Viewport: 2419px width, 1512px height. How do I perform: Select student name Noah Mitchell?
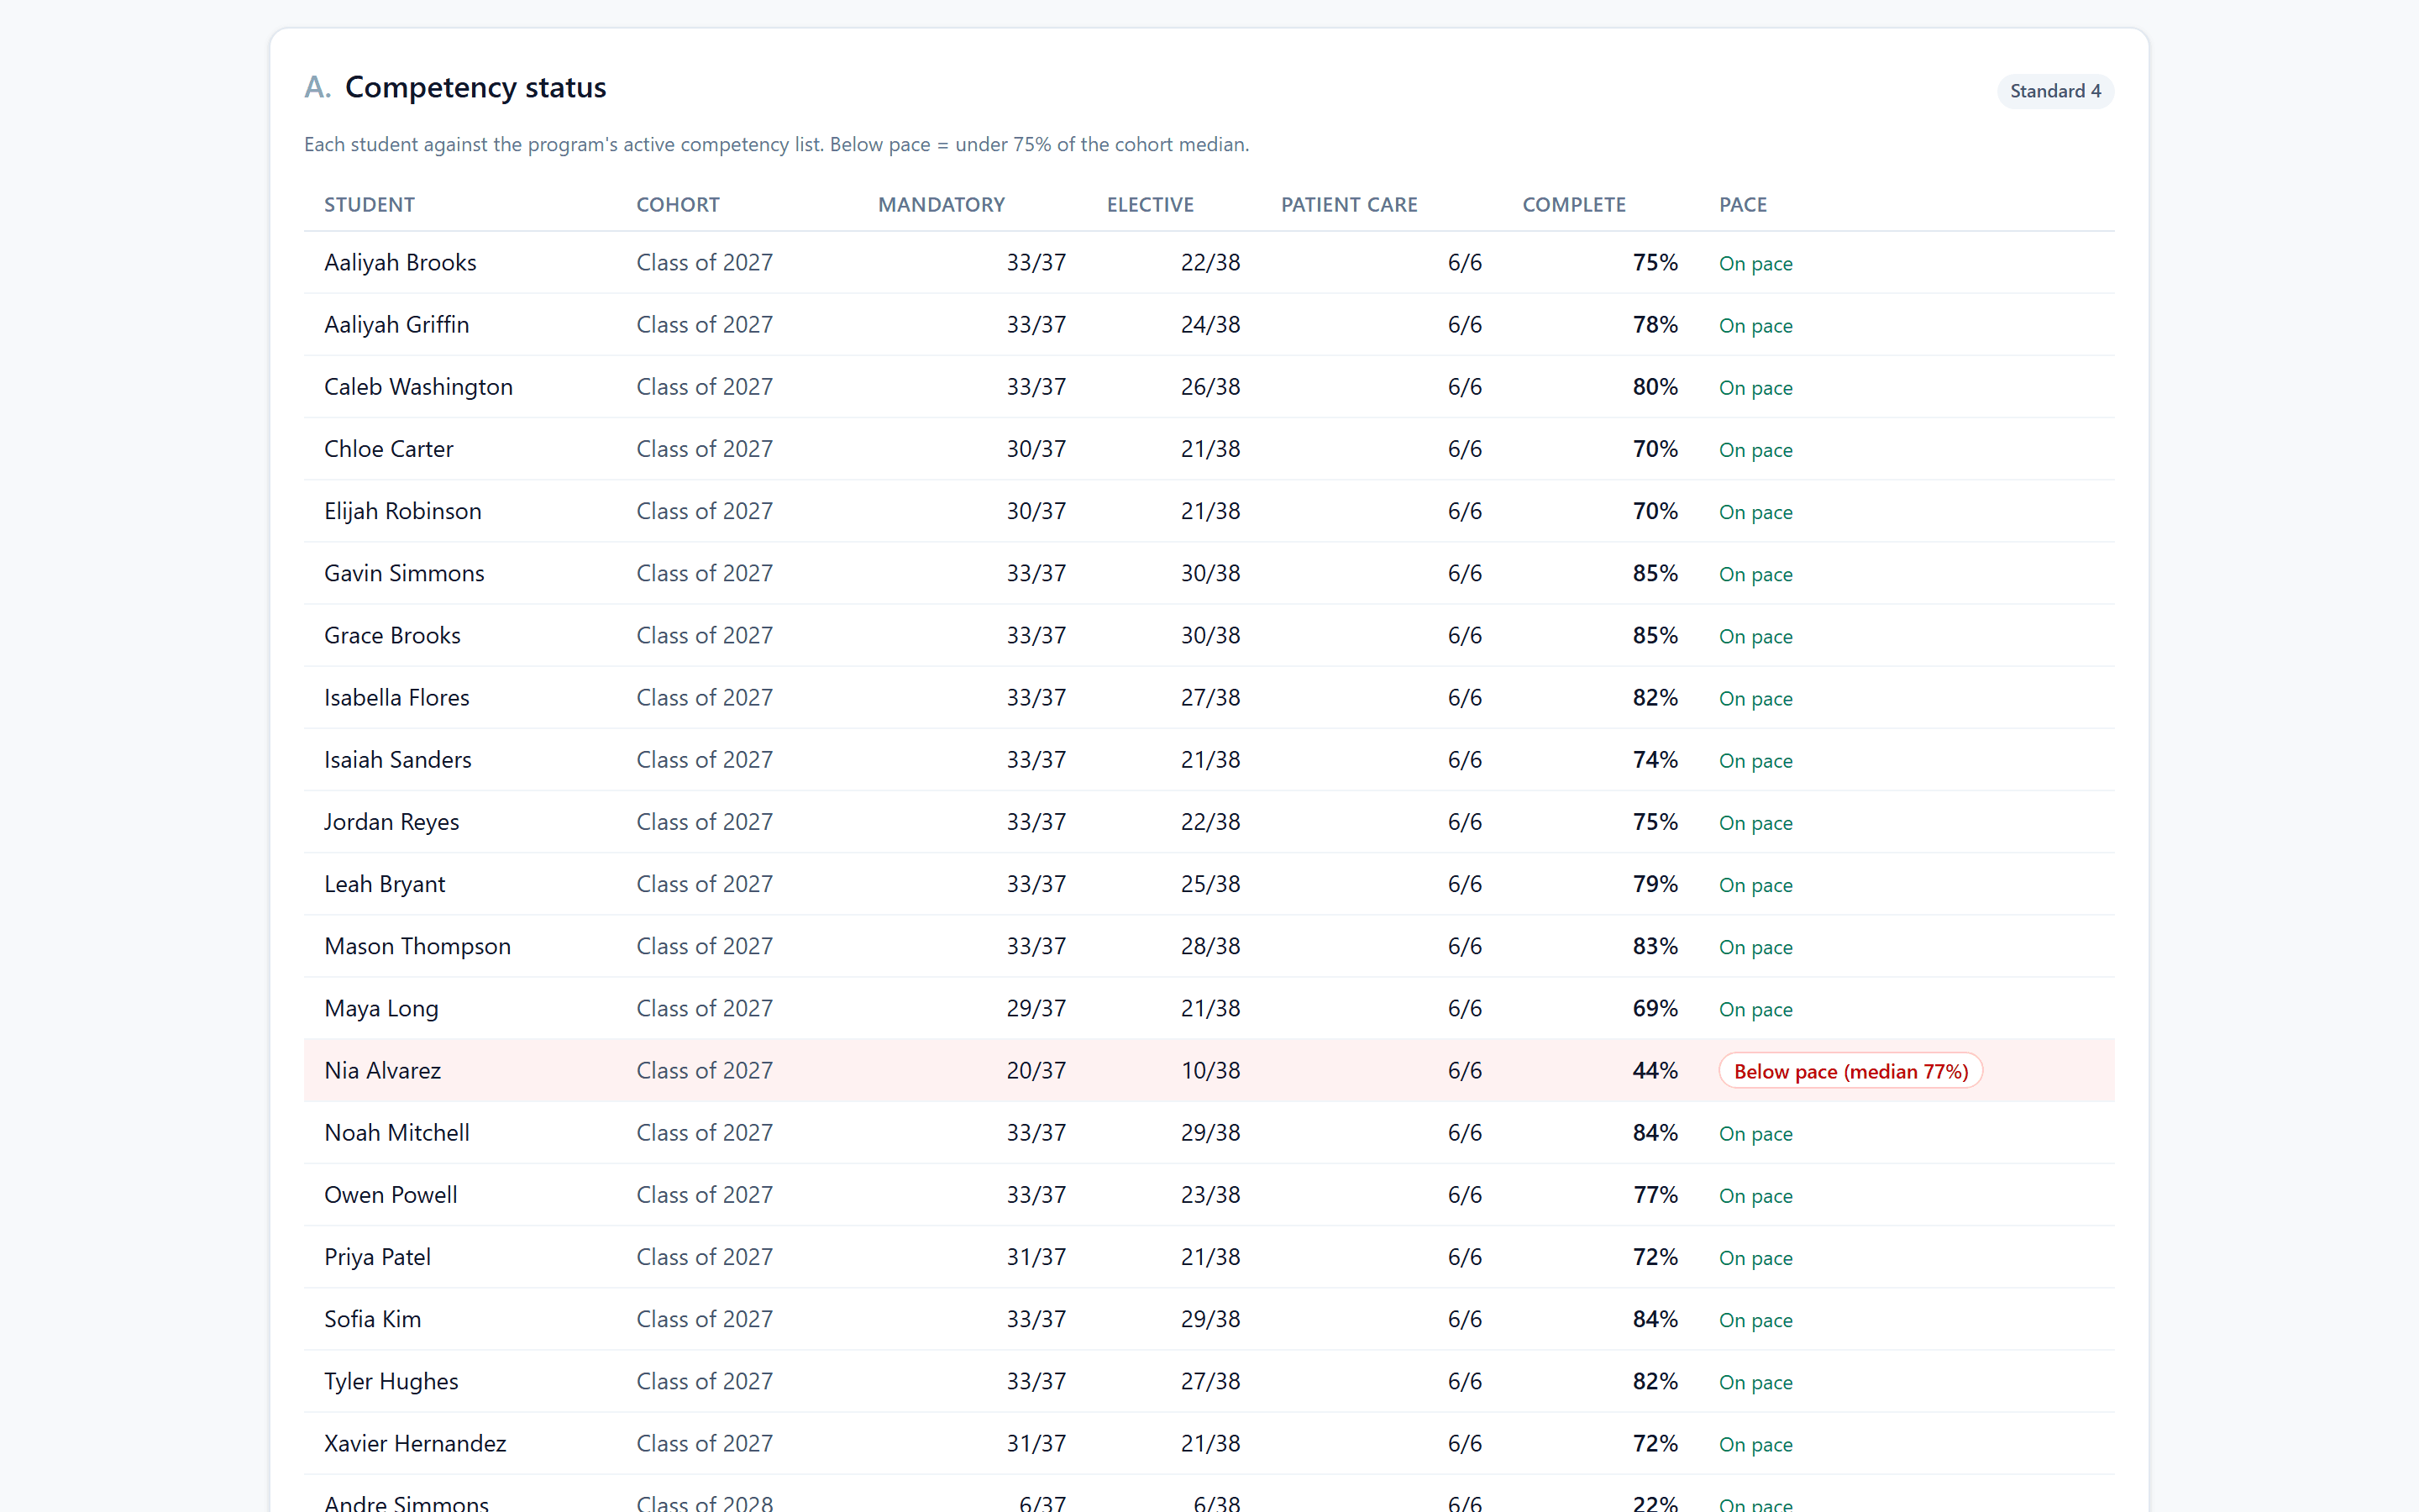[396, 1132]
